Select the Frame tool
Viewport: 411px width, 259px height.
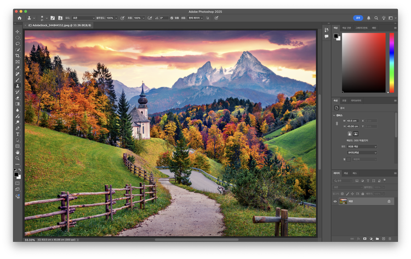coord(18,62)
